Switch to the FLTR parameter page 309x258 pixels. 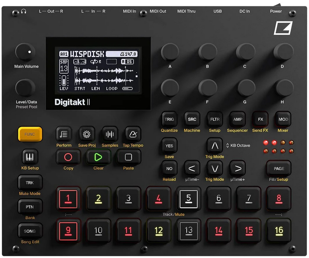(215, 120)
